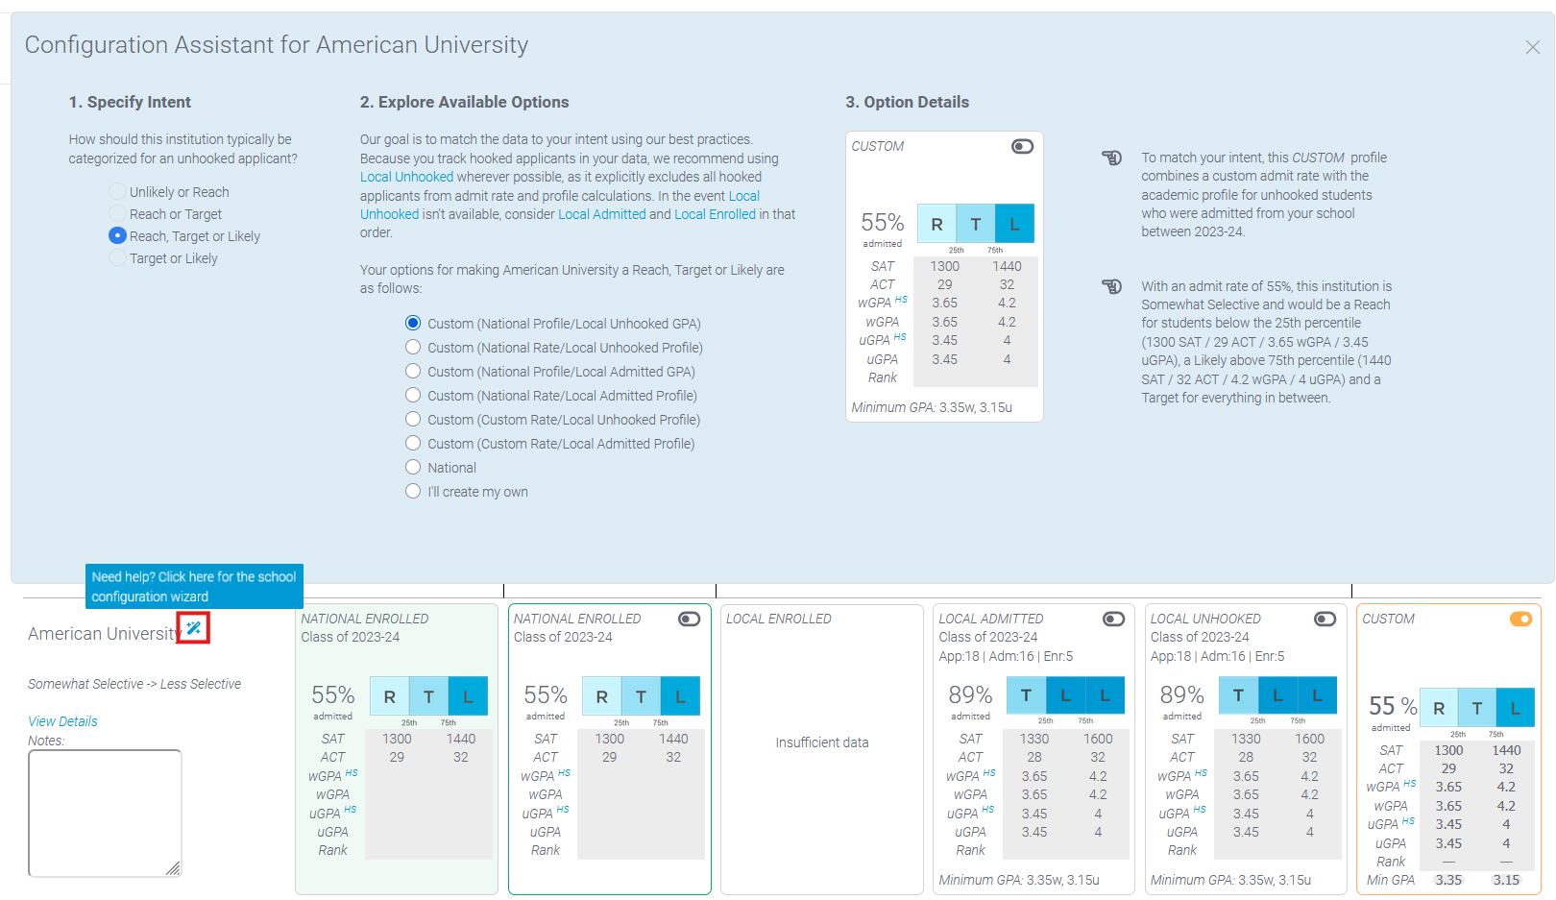Click the R swatch in Option Details CUSTOM card
Screen dimensions: 1556x900
point(936,224)
